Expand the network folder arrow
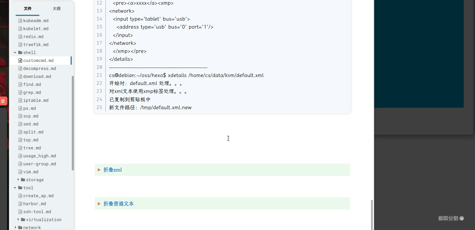 tap(15, 228)
